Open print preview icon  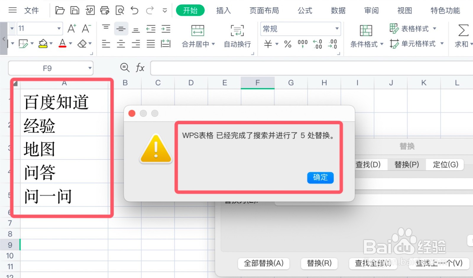(120, 11)
